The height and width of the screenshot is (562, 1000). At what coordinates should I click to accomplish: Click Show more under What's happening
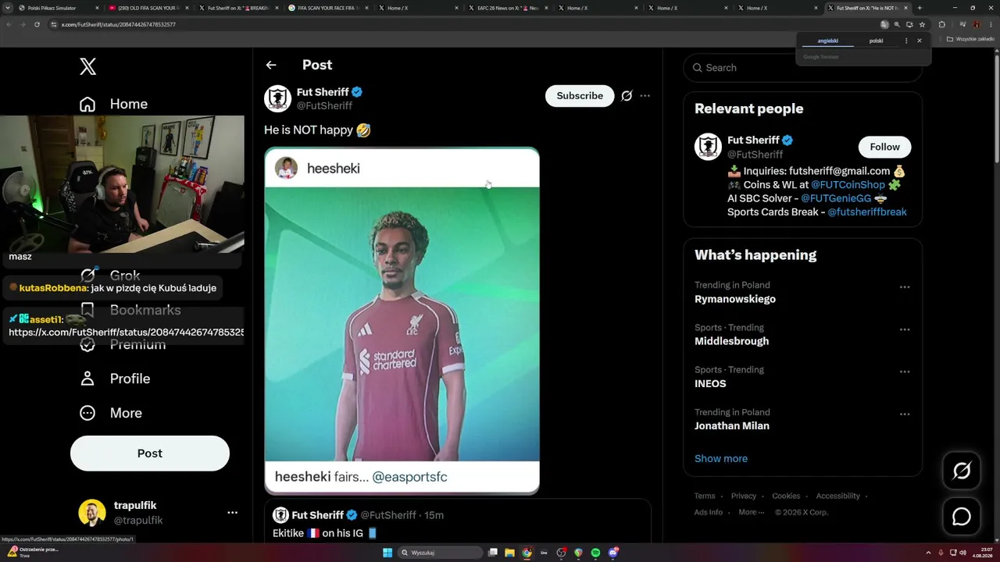tap(721, 458)
